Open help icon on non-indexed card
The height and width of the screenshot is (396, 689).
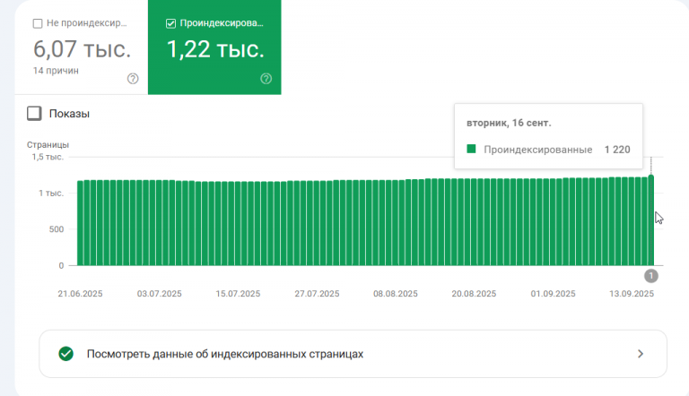point(133,79)
